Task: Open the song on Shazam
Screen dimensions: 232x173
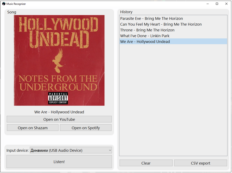Action: coord(33,128)
